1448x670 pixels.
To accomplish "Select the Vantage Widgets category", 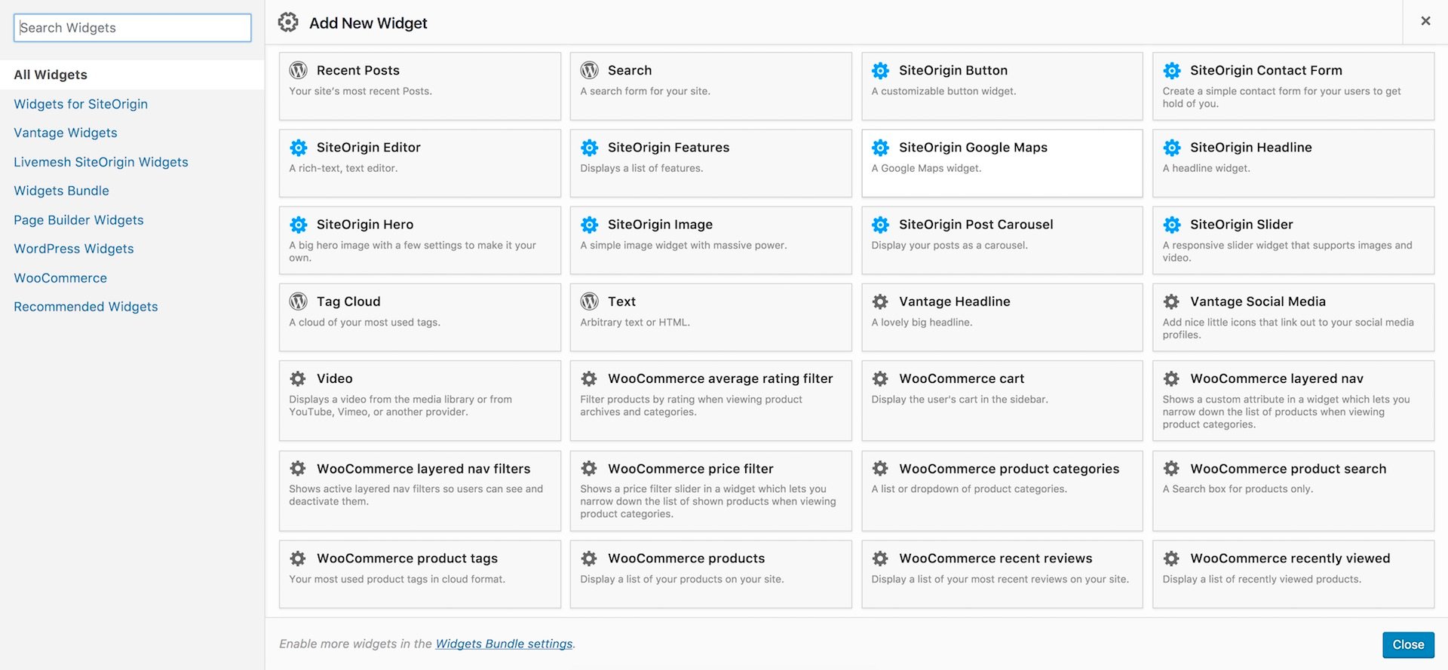I will coord(66,133).
